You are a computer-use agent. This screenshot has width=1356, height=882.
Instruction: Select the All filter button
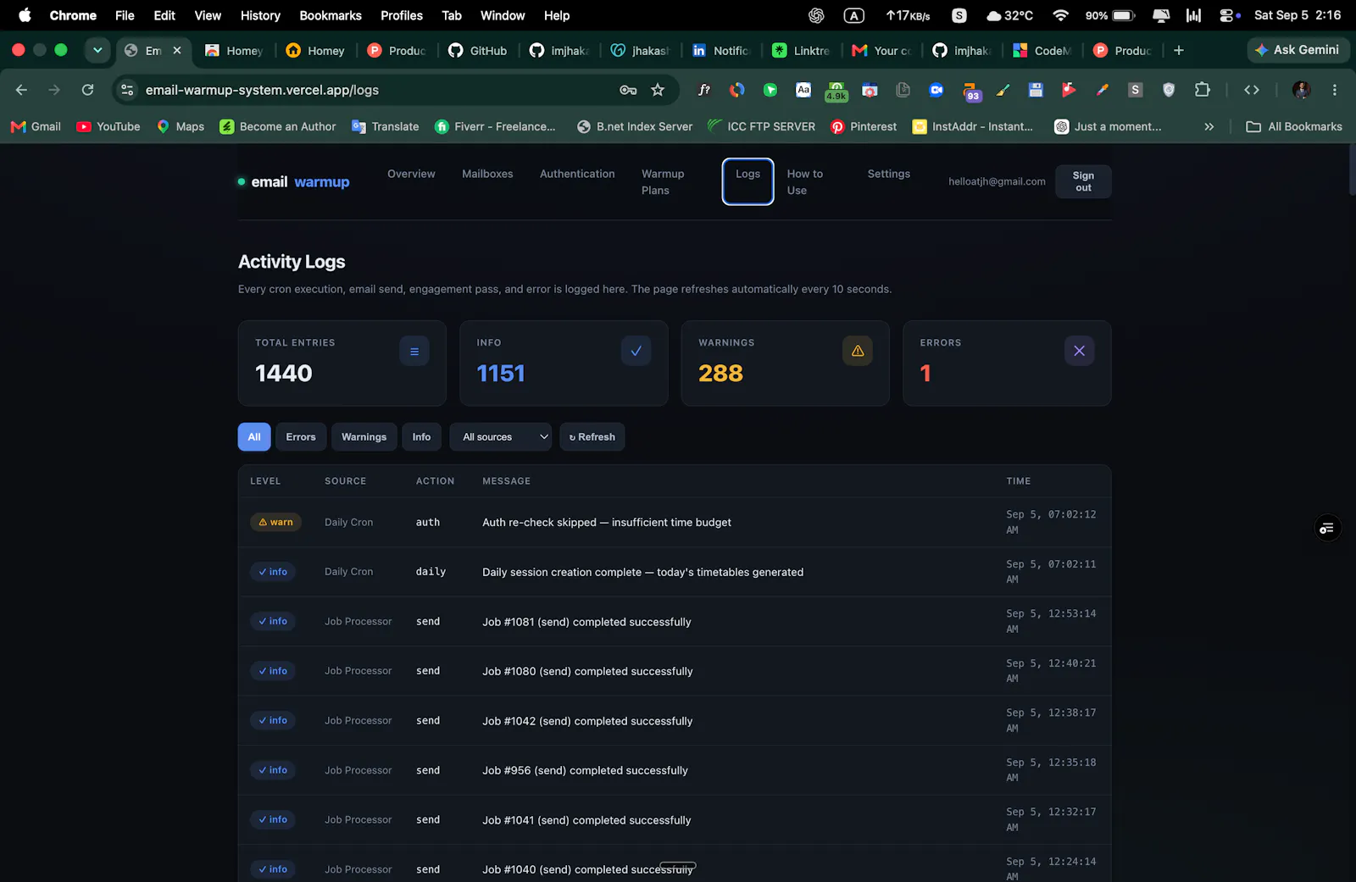[254, 437]
